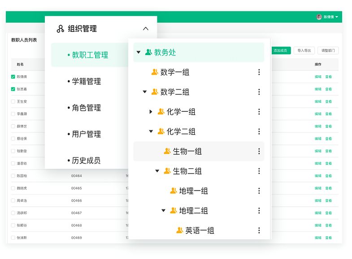Tick the checkbox in row 00464
The height and width of the screenshot is (259, 352).
(x=13, y=176)
